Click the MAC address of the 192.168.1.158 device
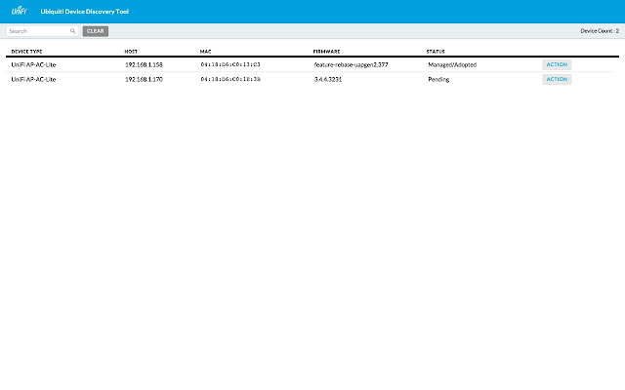The image size is (625, 390). tap(230, 64)
